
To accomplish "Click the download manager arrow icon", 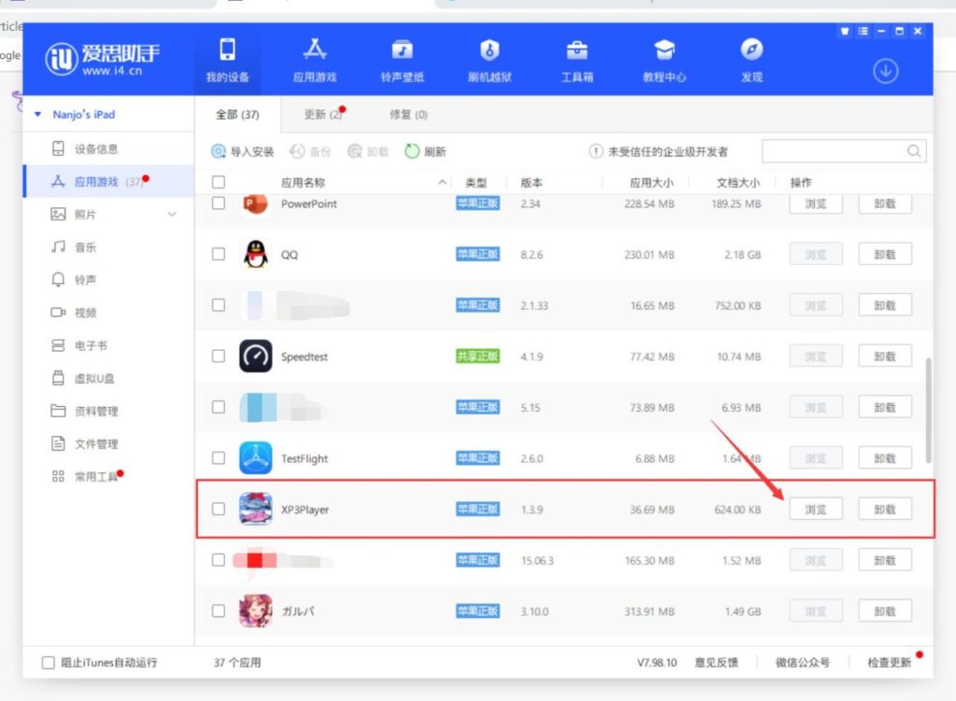I will pyautogui.click(x=885, y=71).
